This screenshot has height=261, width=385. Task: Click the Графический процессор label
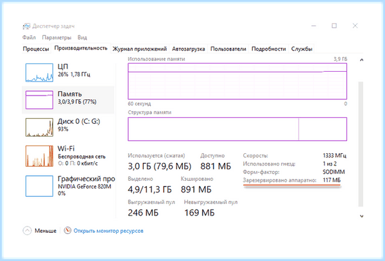(x=86, y=178)
